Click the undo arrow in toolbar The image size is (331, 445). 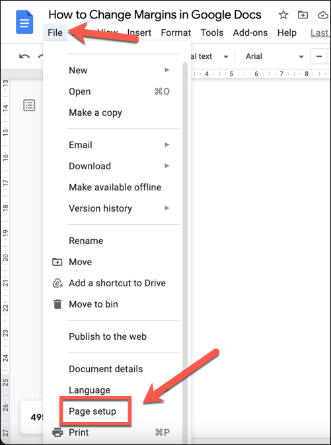(x=24, y=56)
